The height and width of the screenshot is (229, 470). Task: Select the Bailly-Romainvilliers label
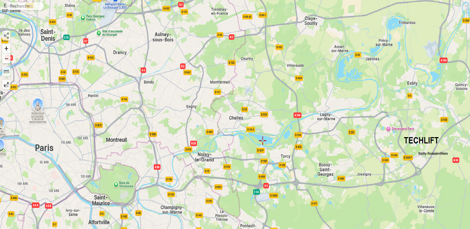(433, 154)
